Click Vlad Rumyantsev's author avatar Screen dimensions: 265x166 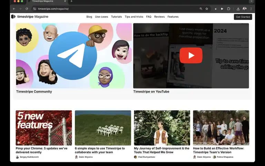135,157
